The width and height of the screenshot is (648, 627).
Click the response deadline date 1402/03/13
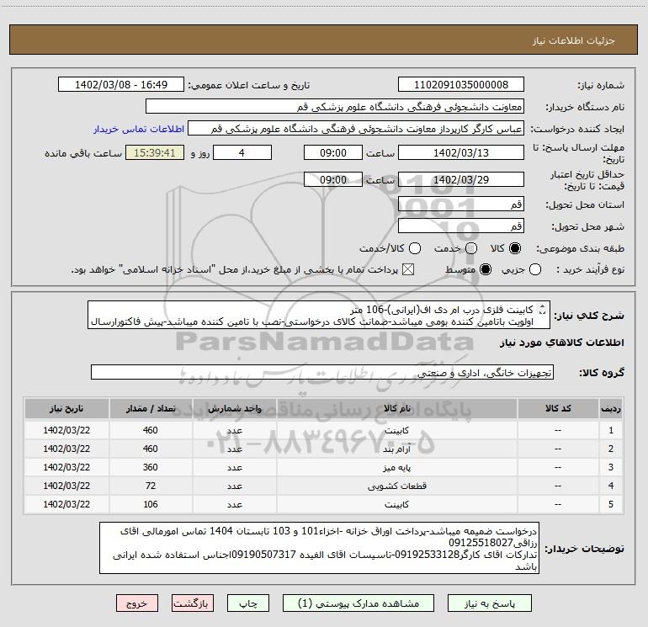461,153
